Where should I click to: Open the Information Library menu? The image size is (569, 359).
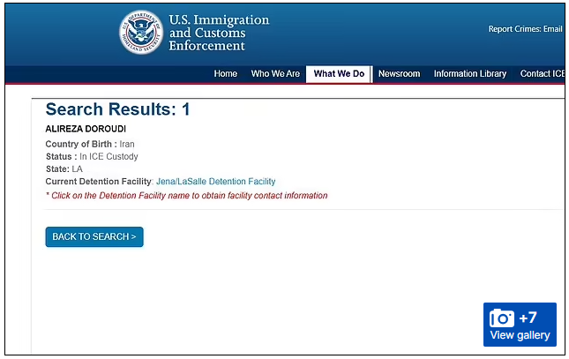click(469, 74)
